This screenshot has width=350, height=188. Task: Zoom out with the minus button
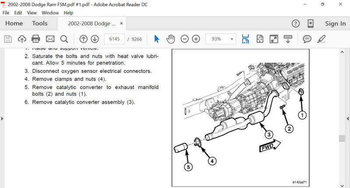pyautogui.click(x=185, y=39)
